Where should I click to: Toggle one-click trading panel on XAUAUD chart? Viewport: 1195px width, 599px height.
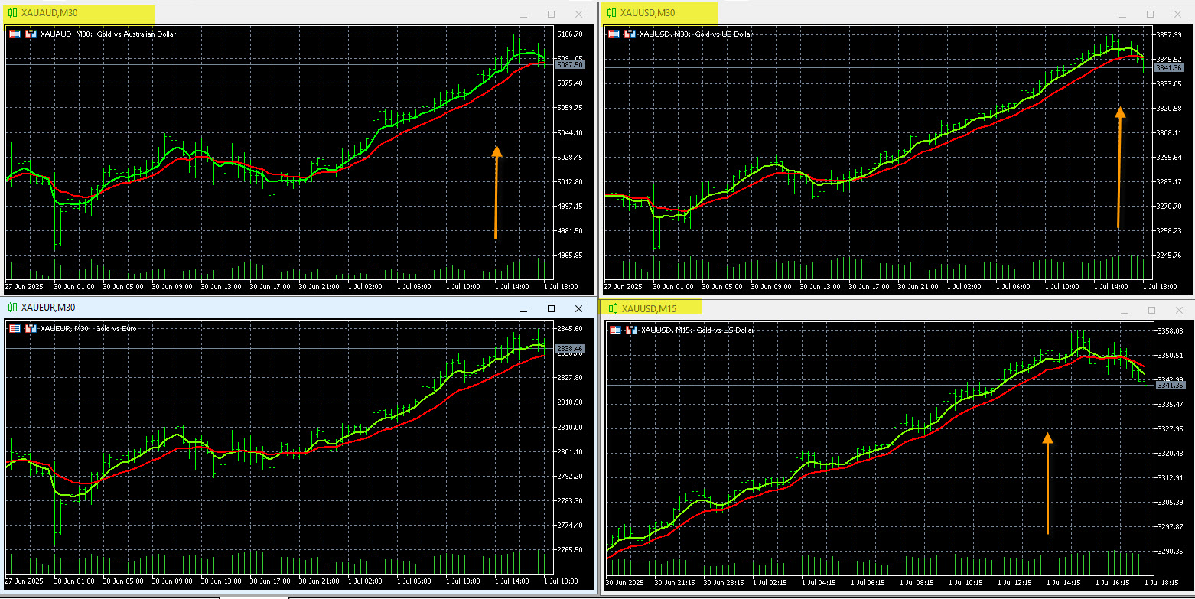(15, 34)
